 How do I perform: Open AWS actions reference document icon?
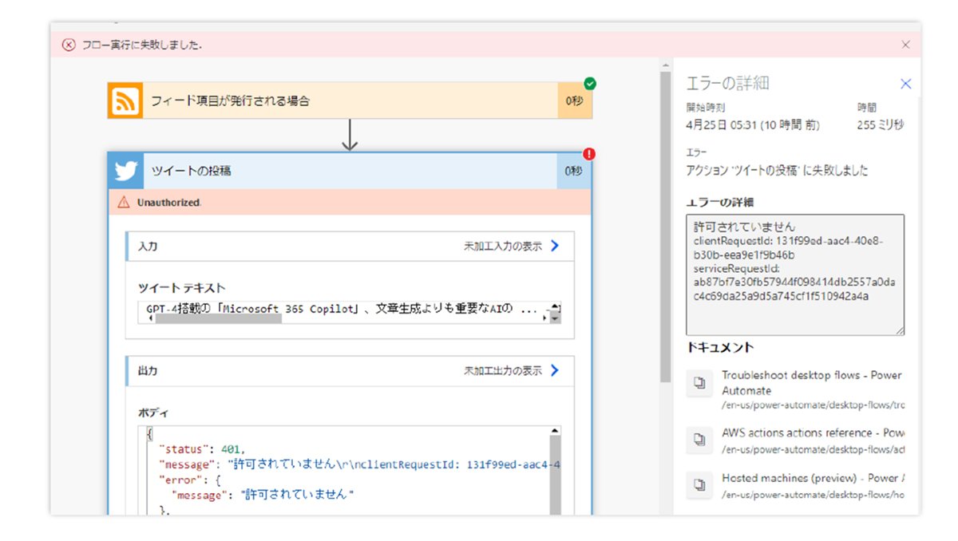pos(699,440)
